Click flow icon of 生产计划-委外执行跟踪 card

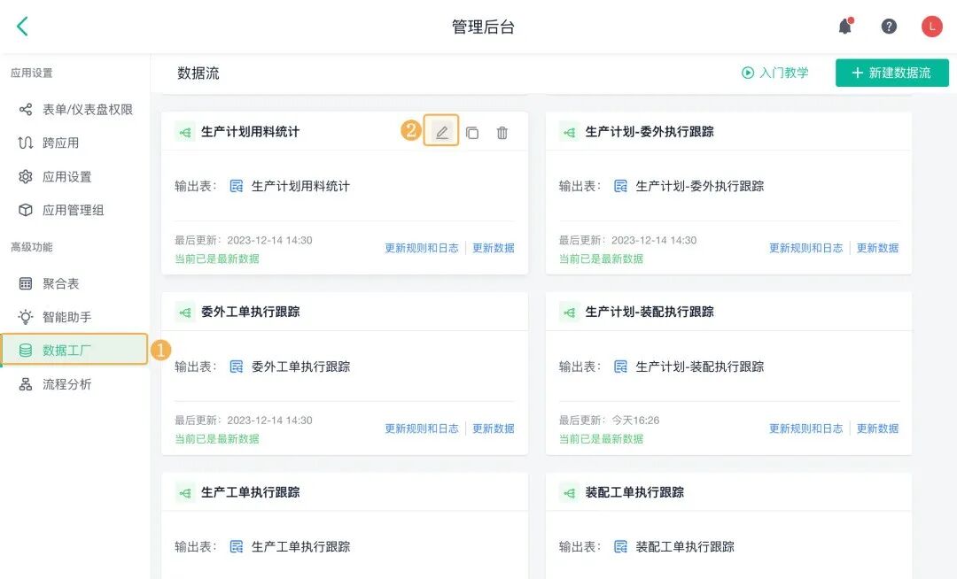click(x=569, y=132)
